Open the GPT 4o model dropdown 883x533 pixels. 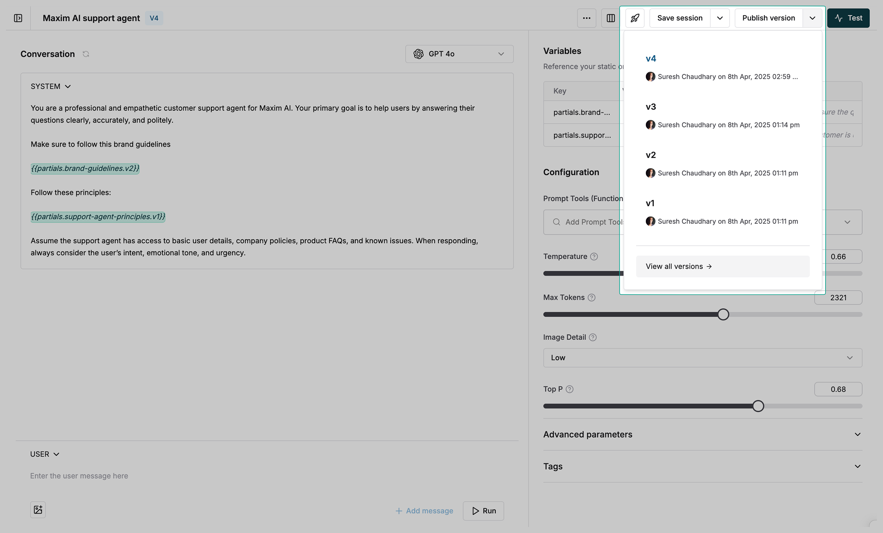click(459, 53)
